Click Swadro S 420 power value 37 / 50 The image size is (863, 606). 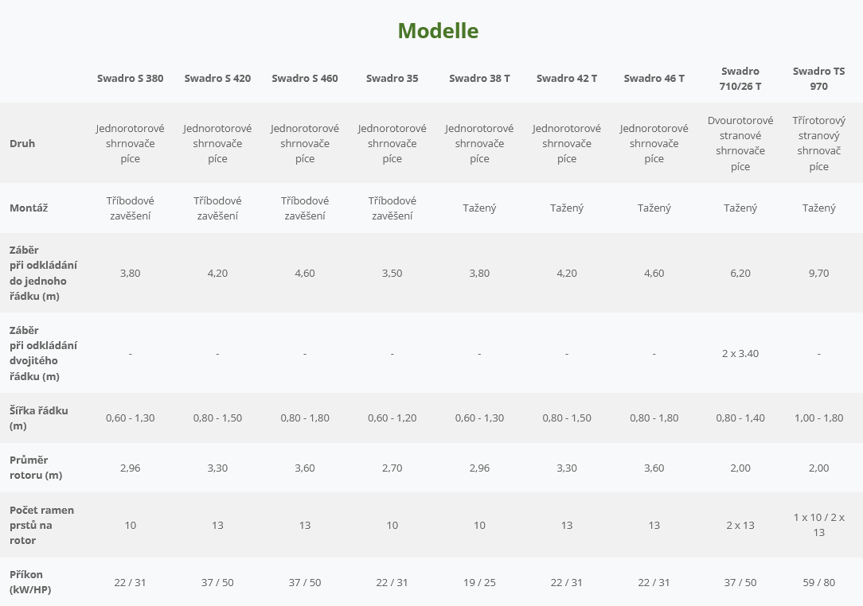point(217,582)
